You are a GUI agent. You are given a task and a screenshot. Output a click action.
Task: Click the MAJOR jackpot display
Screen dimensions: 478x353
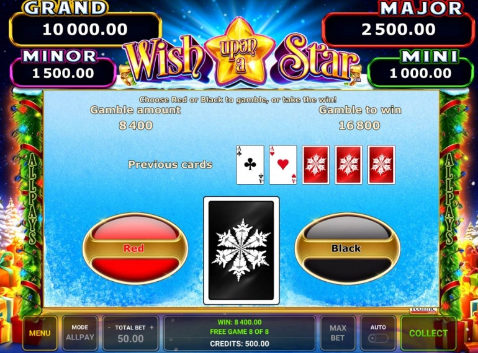tap(399, 30)
